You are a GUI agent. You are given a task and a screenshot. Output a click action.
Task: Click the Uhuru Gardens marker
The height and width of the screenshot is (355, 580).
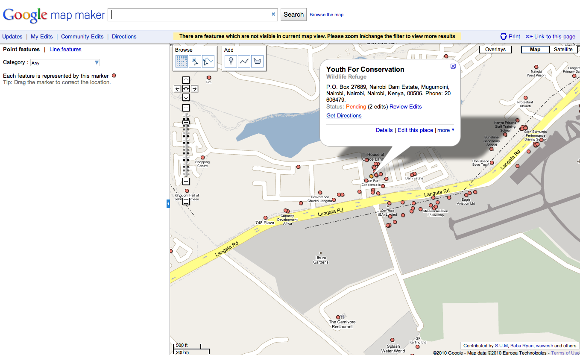pyautogui.click(x=321, y=253)
